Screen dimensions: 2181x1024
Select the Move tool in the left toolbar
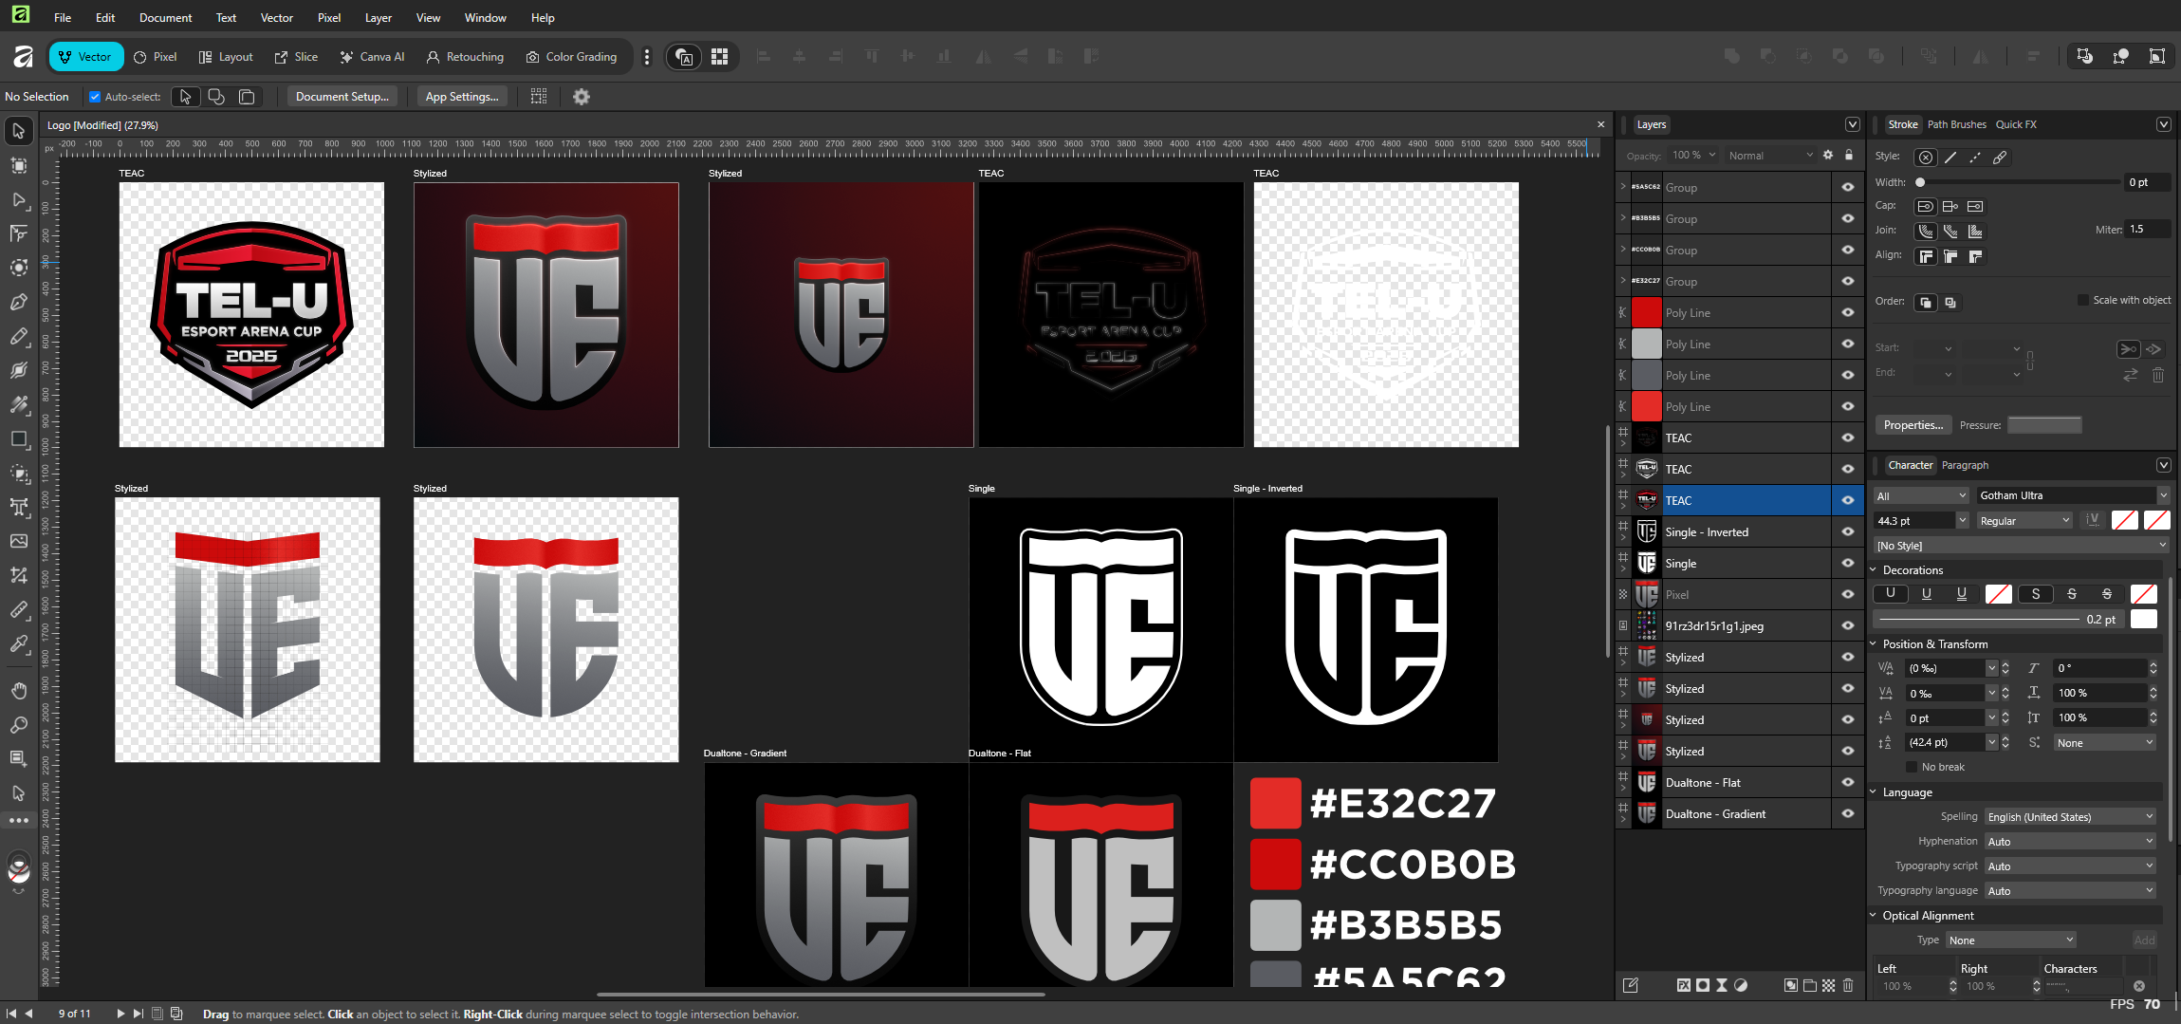click(19, 131)
